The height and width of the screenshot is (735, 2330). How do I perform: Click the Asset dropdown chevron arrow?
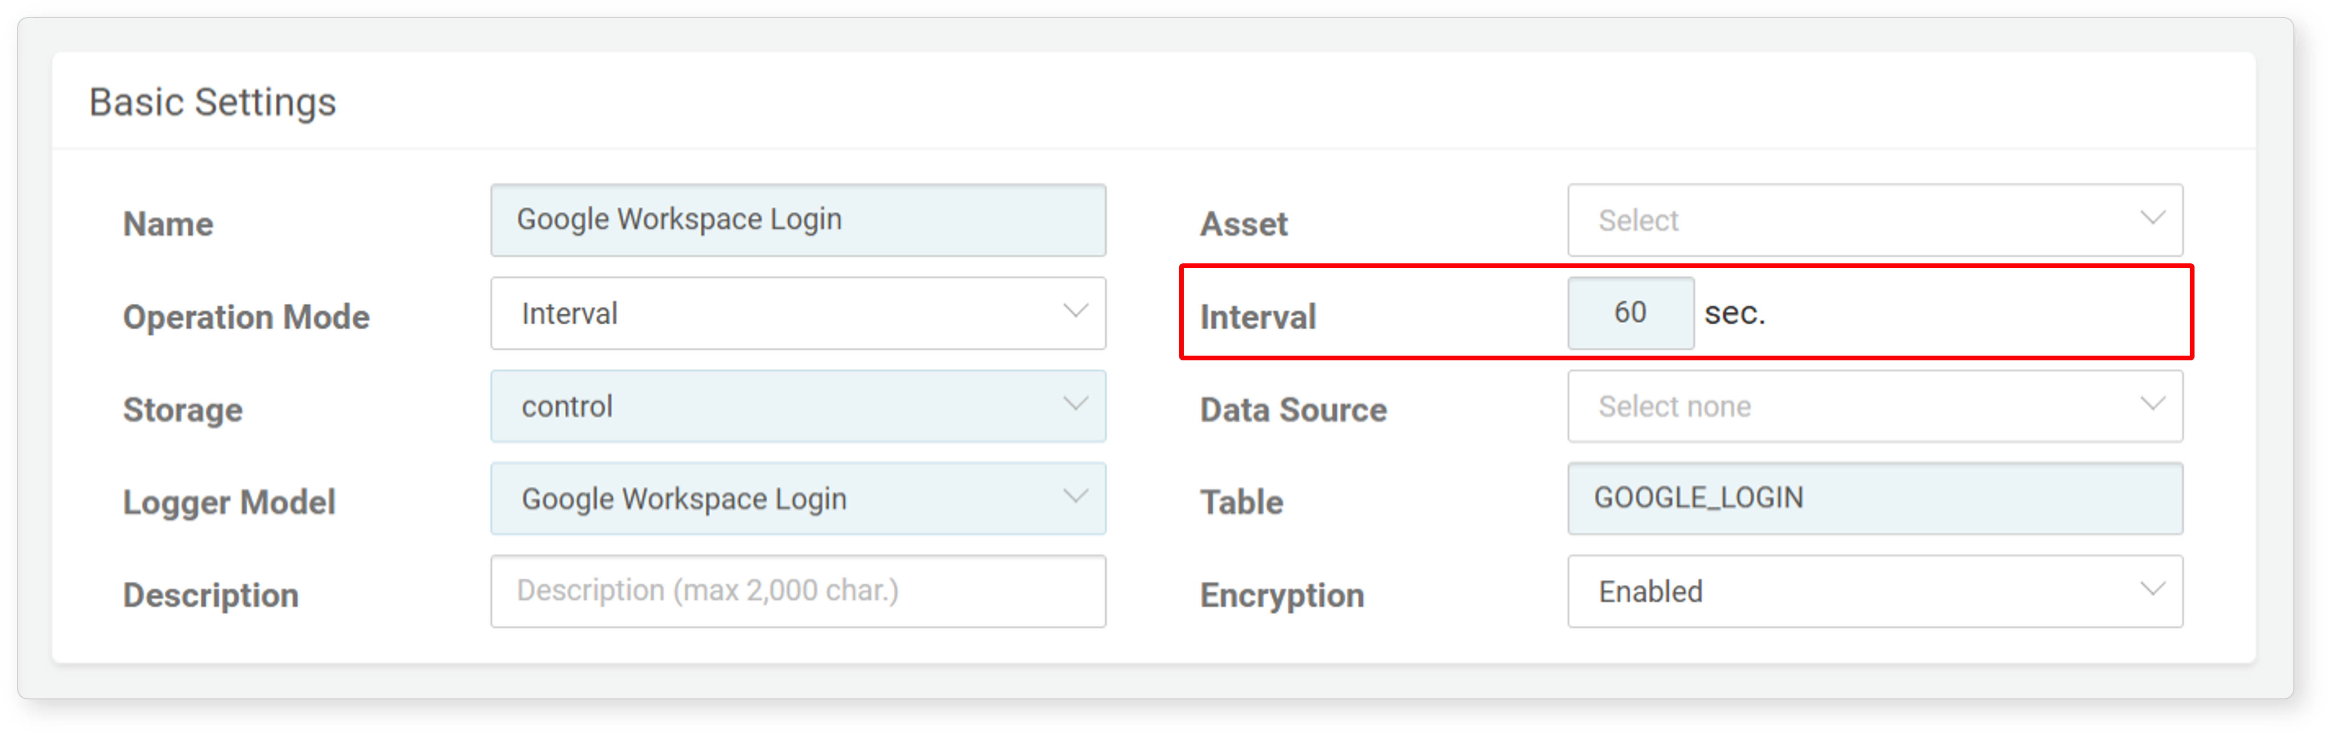tap(2153, 218)
